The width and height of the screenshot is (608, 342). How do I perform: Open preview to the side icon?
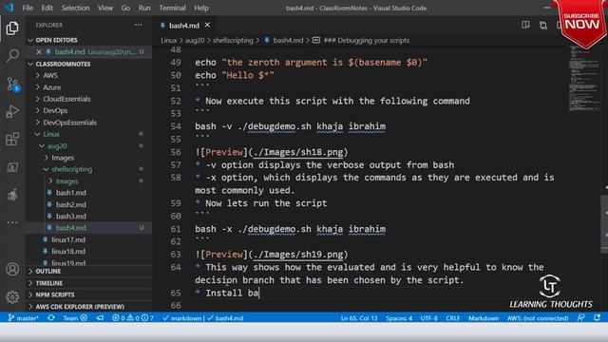point(525,26)
